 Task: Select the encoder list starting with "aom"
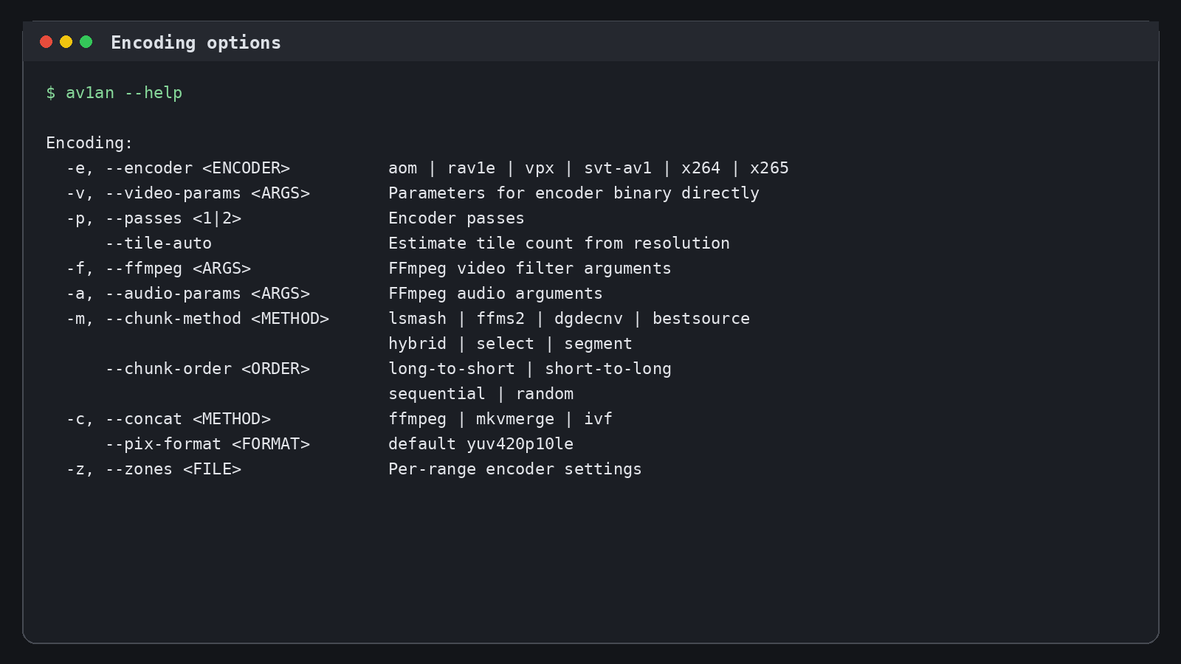click(x=588, y=168)
